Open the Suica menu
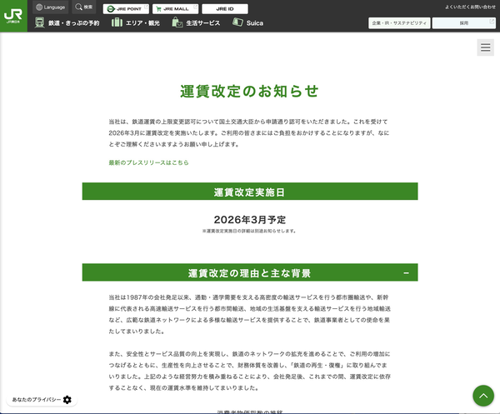Screen dimensions: 500x414 247,23
